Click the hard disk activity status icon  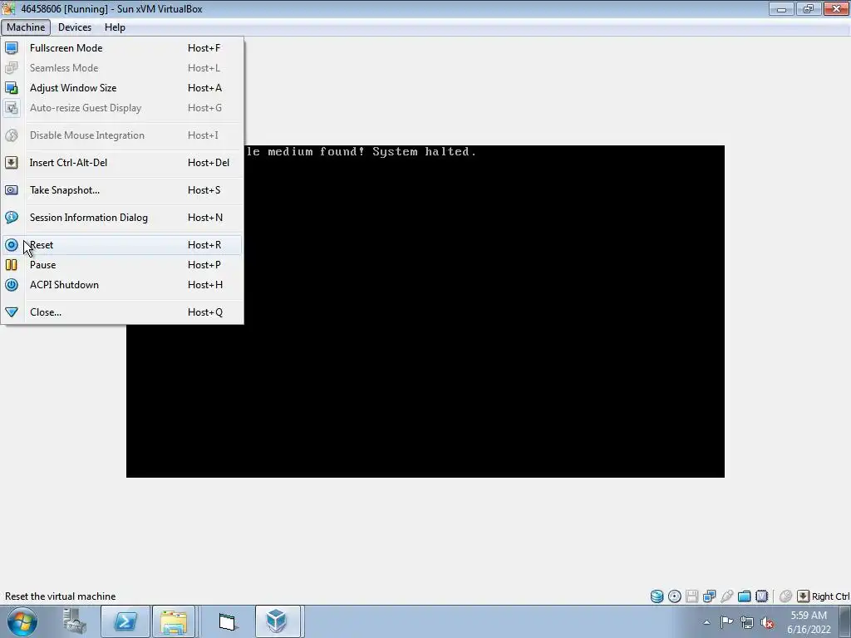(x=657, y=596)
